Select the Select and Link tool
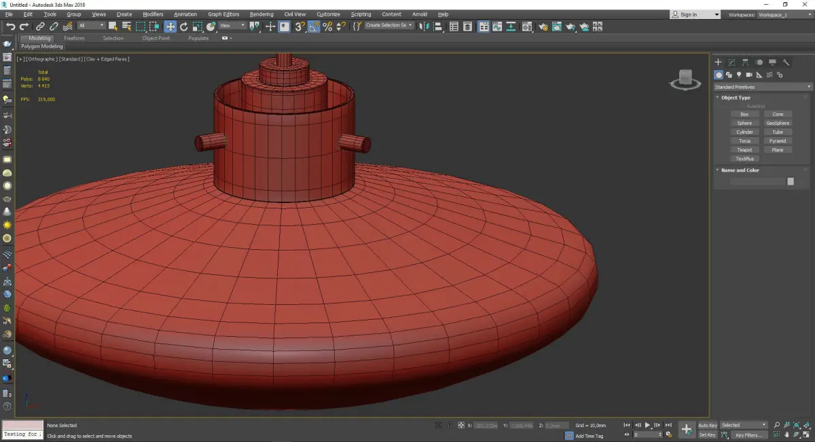Screen dimensions: 815x442 (x=41, y=26)
